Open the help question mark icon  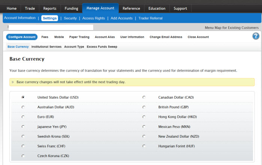click(256, 36)
